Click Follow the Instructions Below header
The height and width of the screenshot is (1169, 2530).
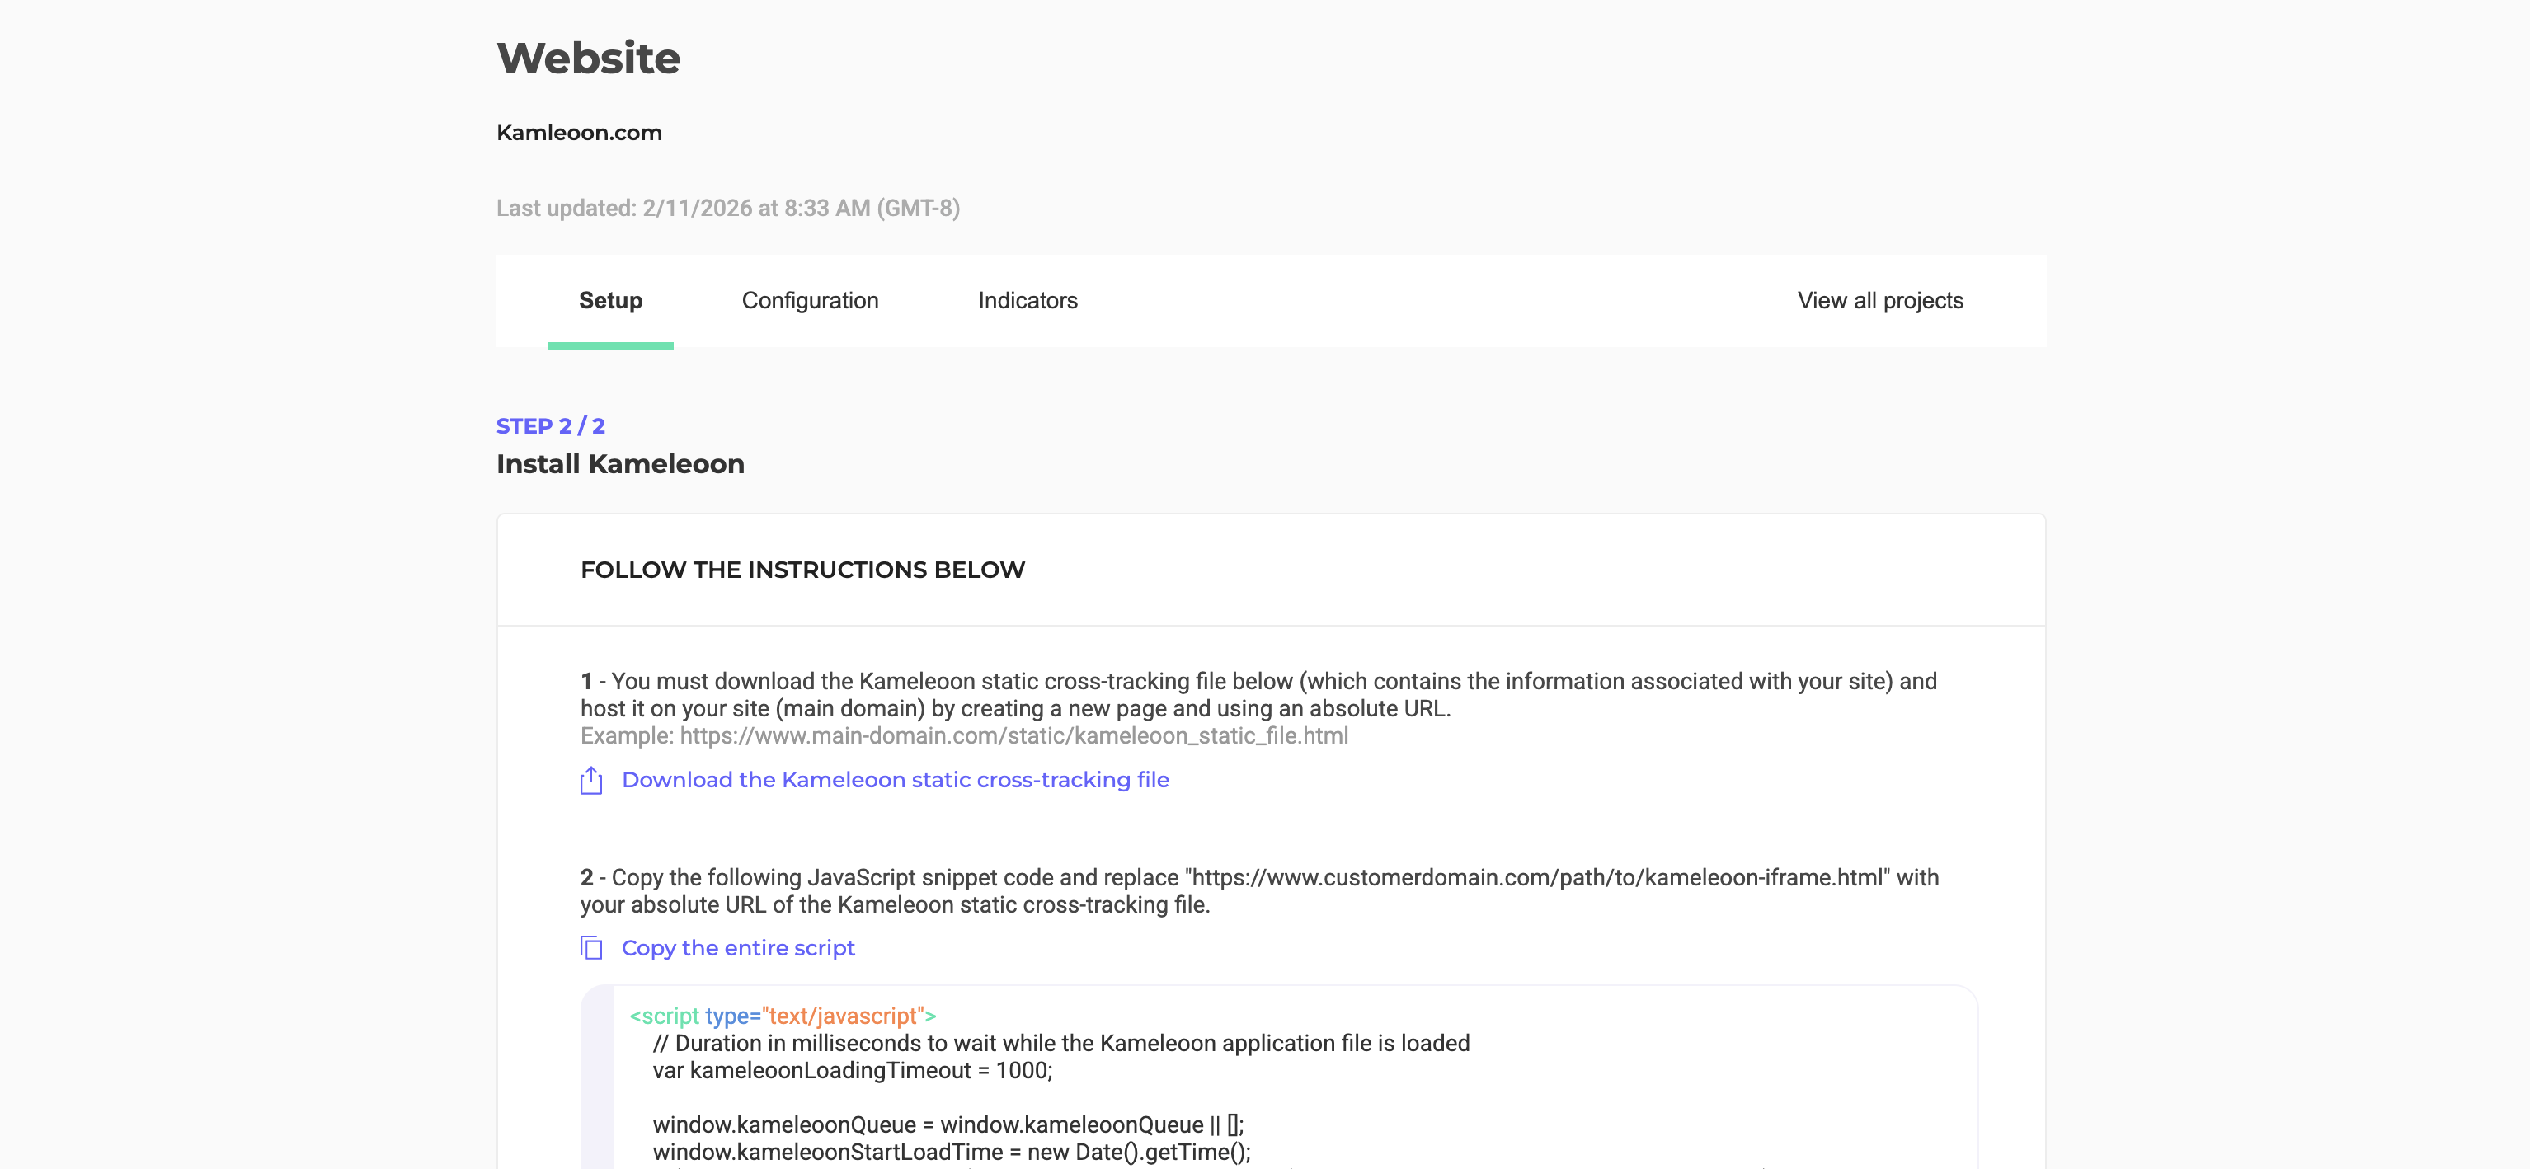[802, 570]
